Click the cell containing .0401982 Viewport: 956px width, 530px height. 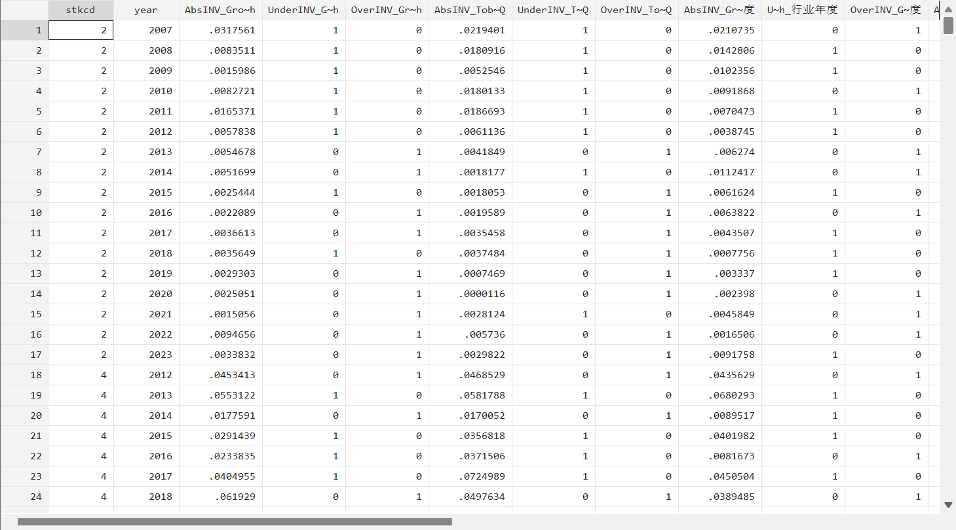click(720, 436)
